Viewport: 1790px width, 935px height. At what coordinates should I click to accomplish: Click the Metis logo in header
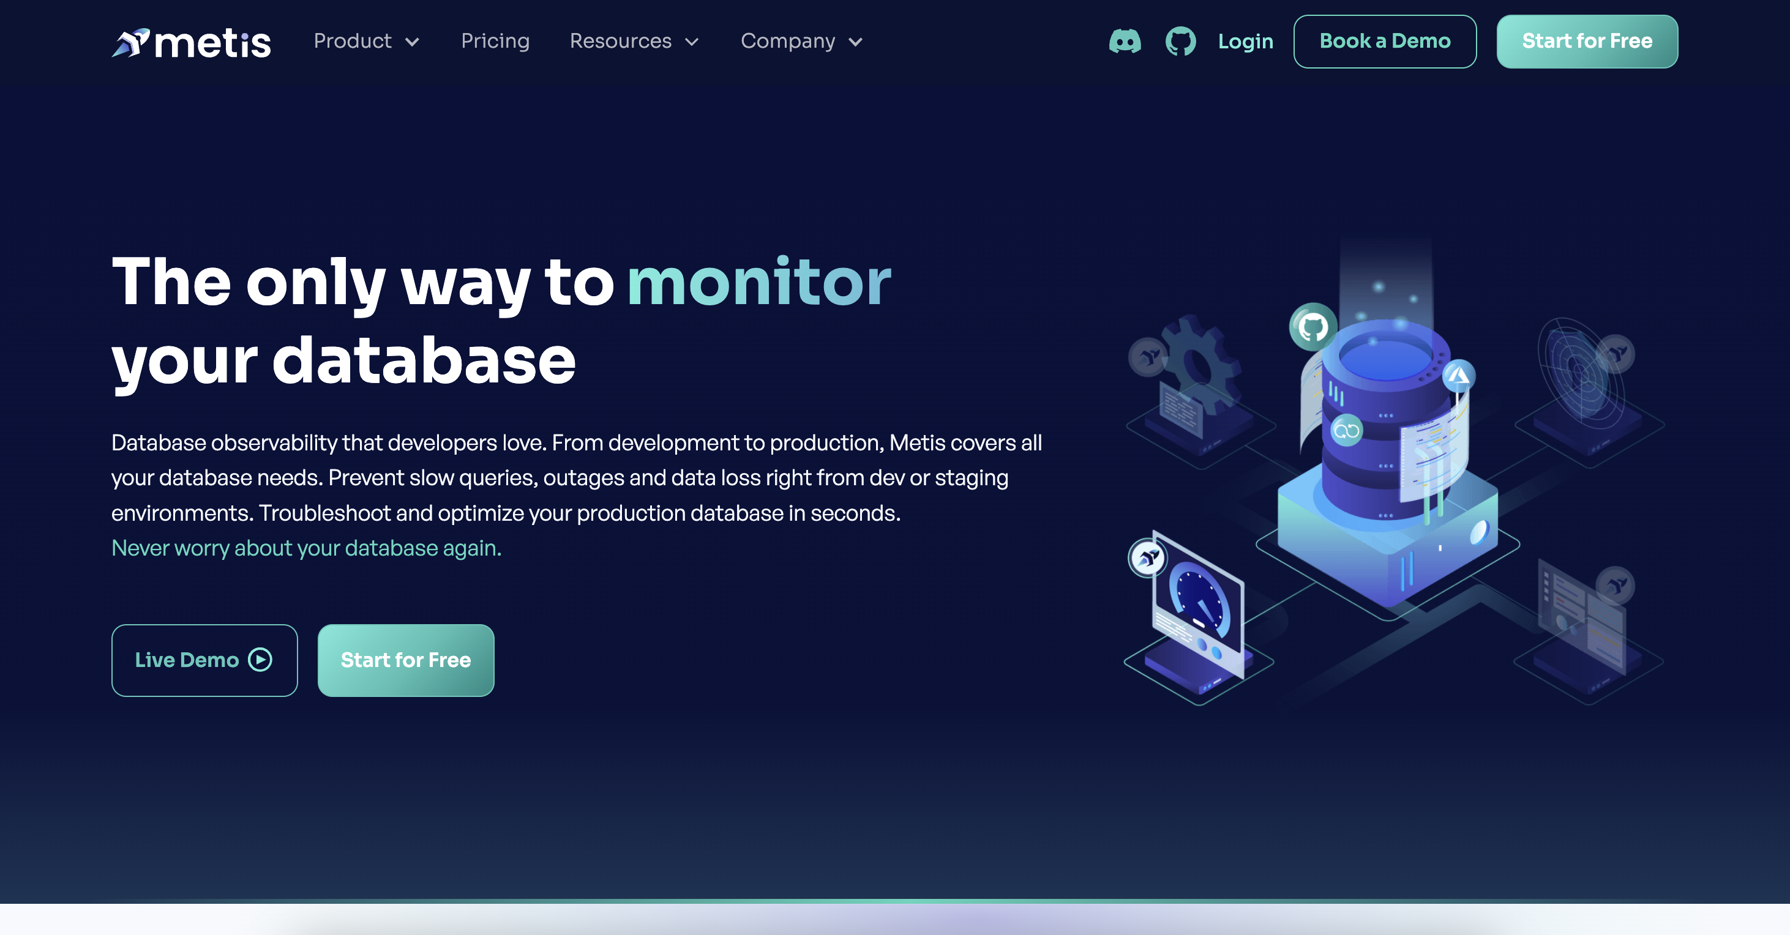tap(191, 42)
